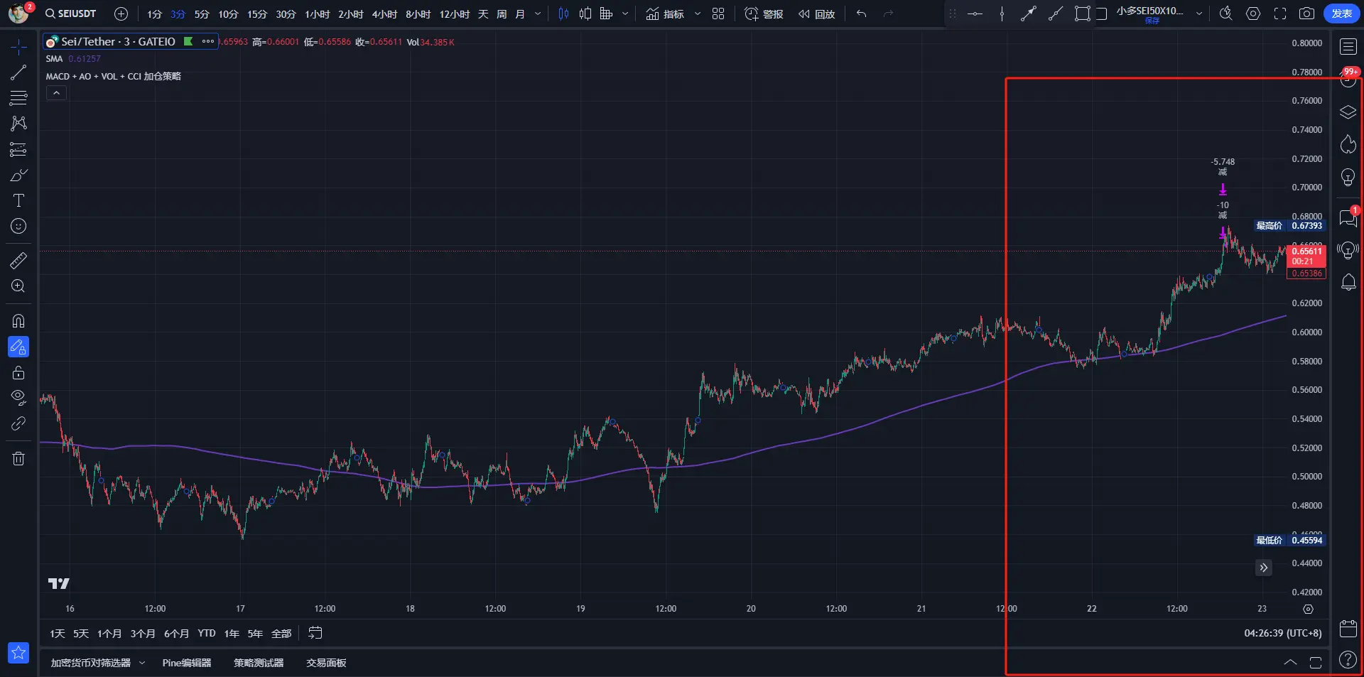This screenshot has height=677, width=1364.
Task: Toggle fullscreen mode
Action: click(x=1280, y=13)
